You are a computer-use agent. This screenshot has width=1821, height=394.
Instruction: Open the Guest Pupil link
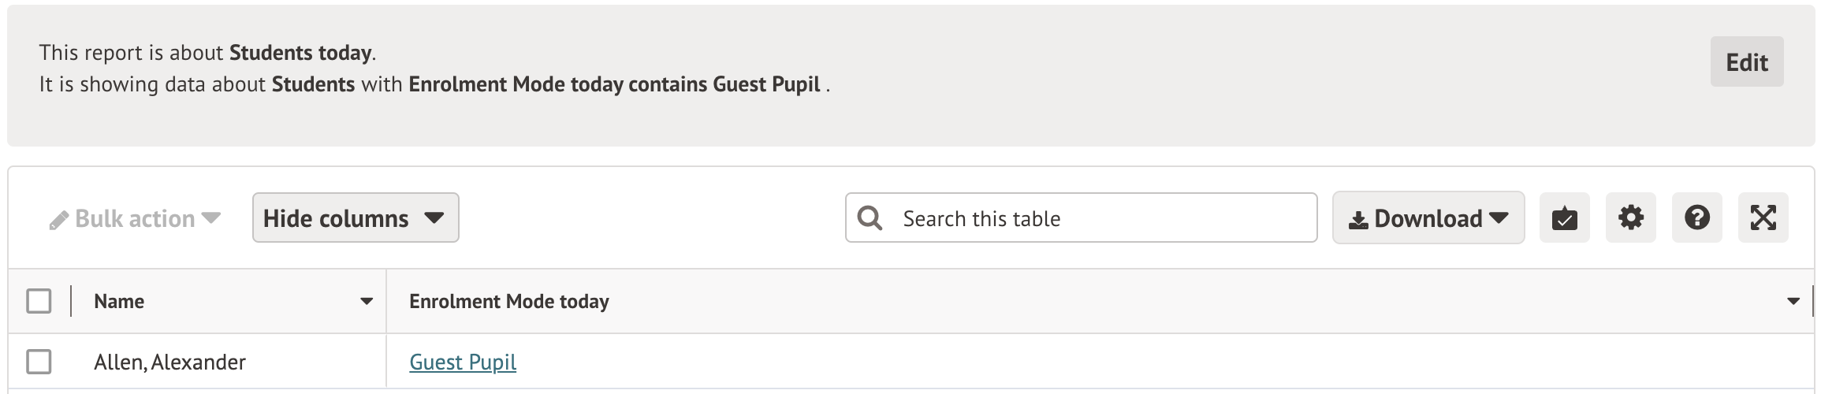463,362
